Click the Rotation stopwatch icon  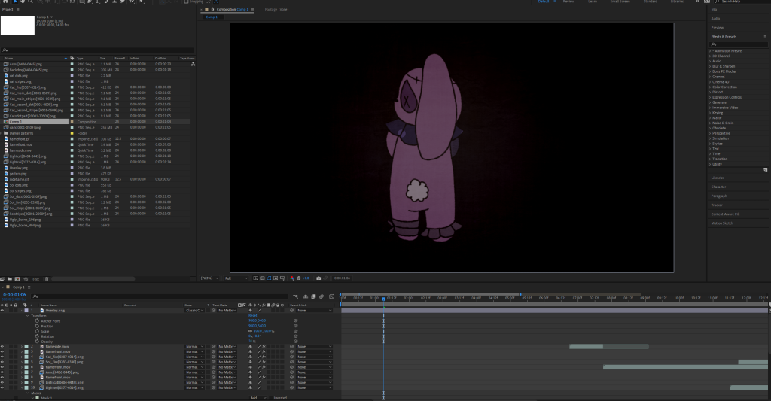click(37, 336)
